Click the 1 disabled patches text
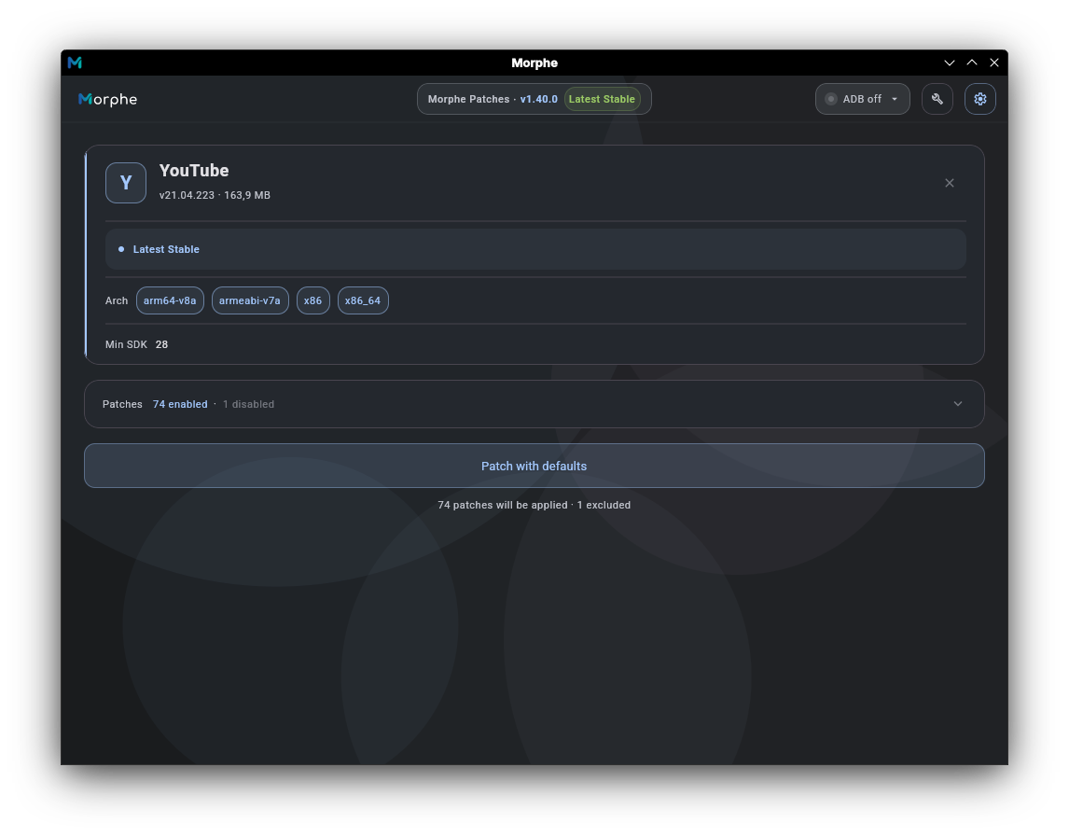 [x=248, y=405]
